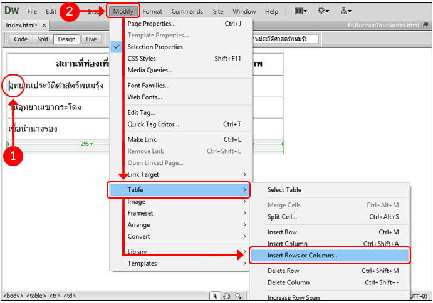Viewport: 433px width, 303px height.
Task: Select the pointer Select tool in status bar
Action: [x=215, y=296]
